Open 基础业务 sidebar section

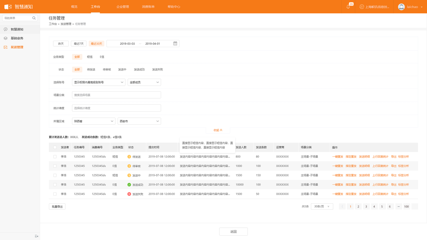pyautogui.click(x=17, y=38)
